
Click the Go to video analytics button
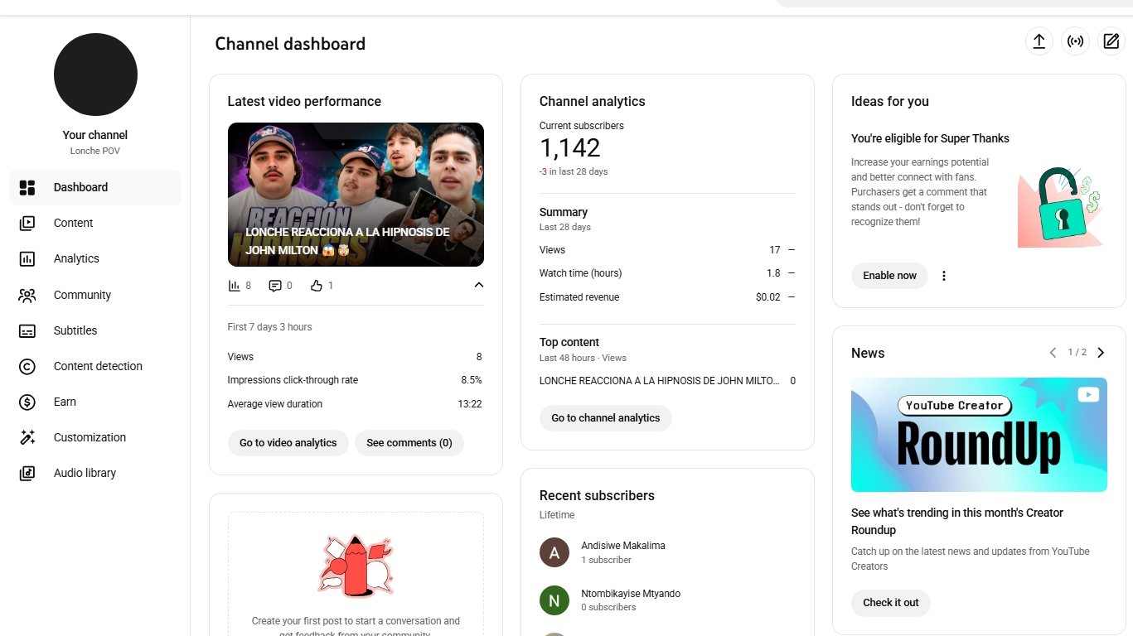point(288,443)
